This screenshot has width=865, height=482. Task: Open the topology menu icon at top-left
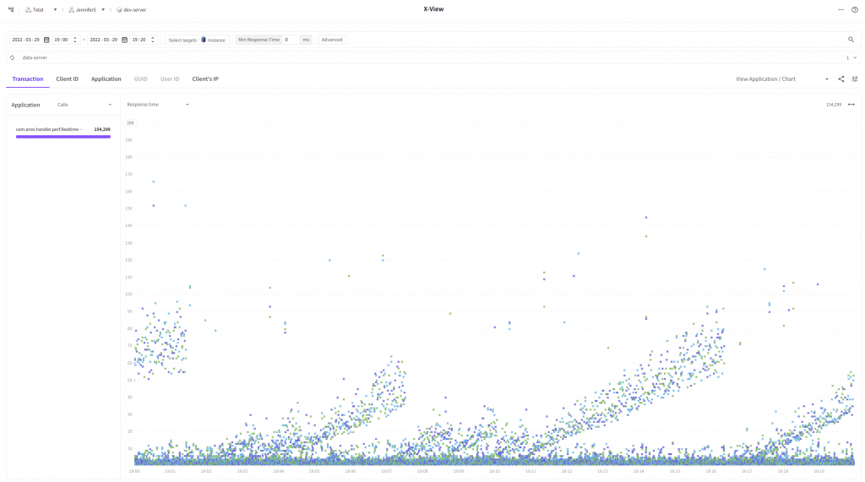pyautogui.click(x=11, y=9)
